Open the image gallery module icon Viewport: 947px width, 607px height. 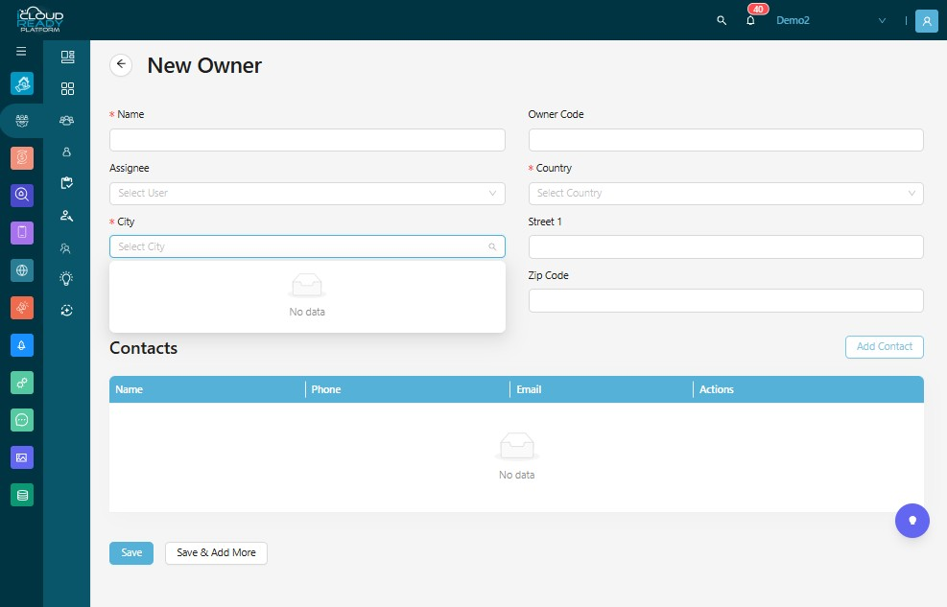coord(22,457)
